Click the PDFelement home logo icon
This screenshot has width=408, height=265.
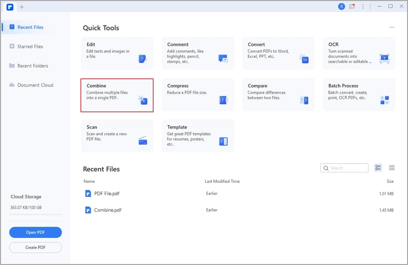10,7
